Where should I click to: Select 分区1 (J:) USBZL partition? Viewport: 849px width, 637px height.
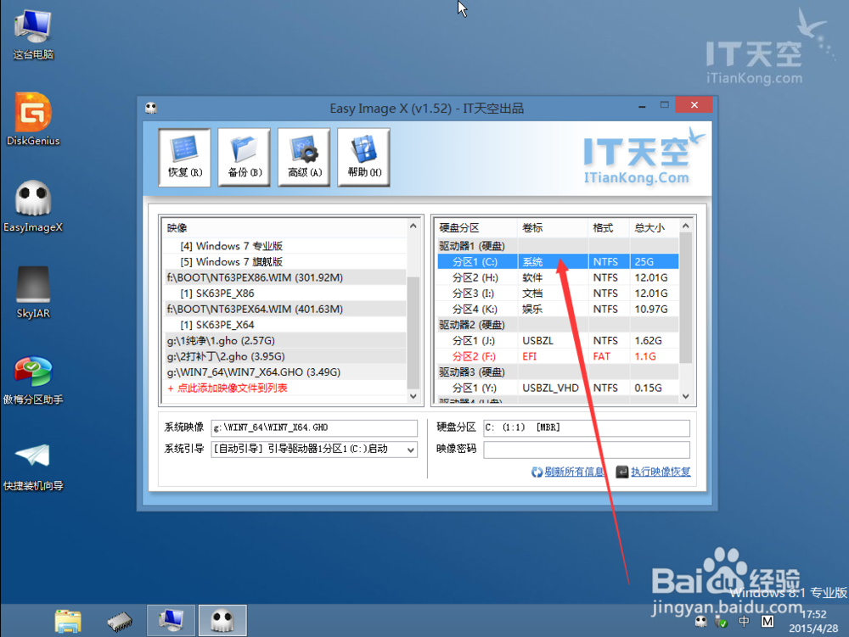[x=558, y=341]
